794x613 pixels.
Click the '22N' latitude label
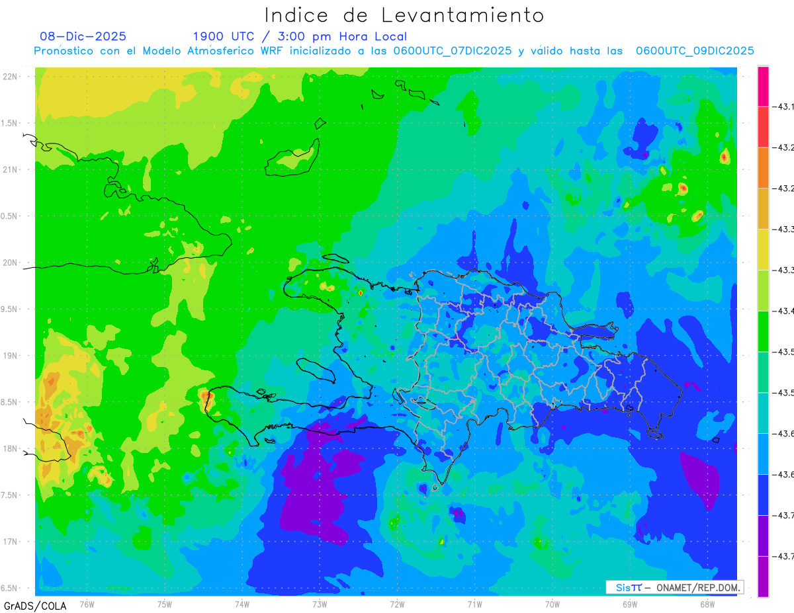click(10, 77)
